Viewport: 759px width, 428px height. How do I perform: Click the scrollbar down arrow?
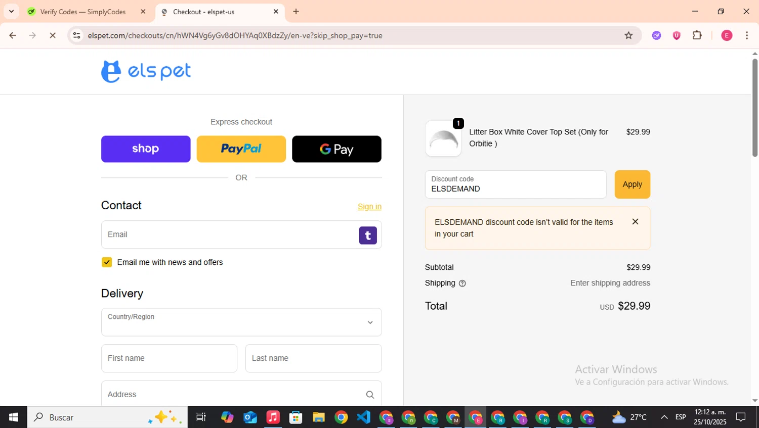(755, 401)
